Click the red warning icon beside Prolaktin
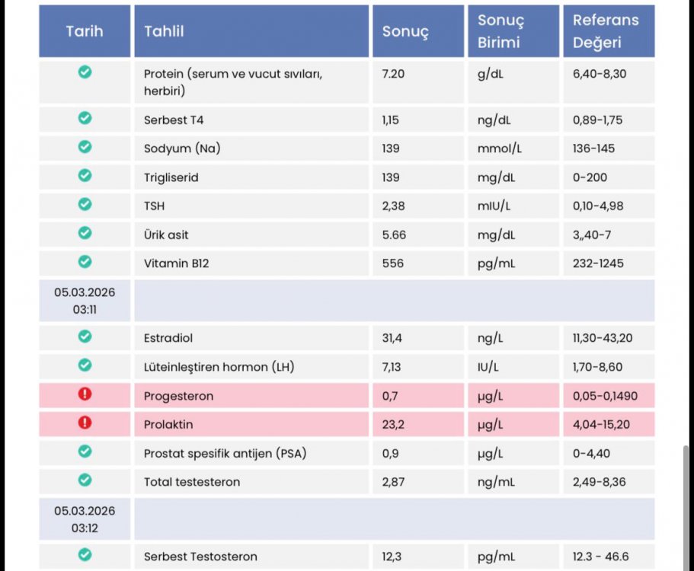Viewport: 694px width, 571px height. (x=85, y=423)
